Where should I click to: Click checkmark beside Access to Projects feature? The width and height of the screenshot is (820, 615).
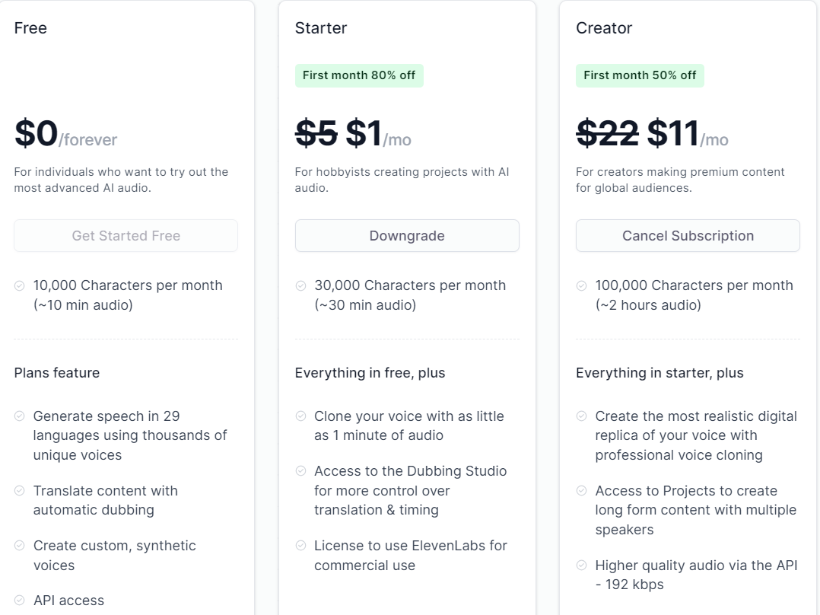coord(582,491)
